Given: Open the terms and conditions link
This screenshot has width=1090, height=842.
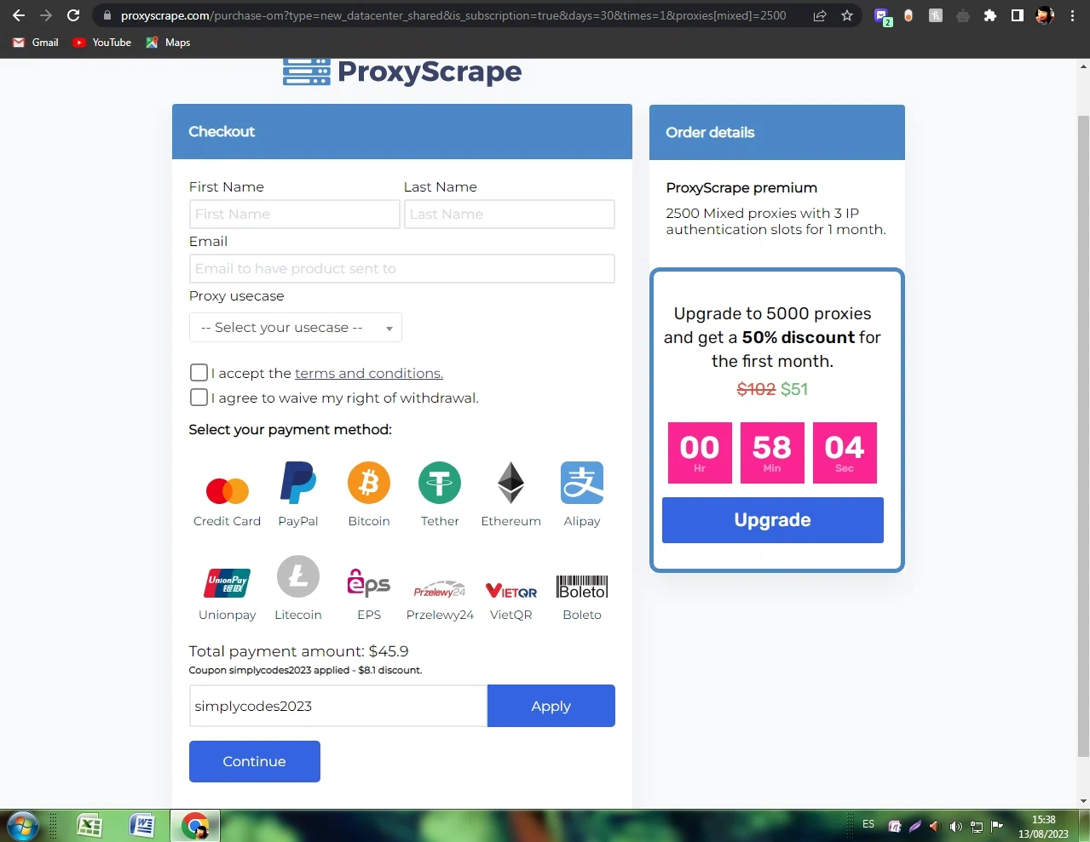Looking at the screenshot, I should coord(369,373).
